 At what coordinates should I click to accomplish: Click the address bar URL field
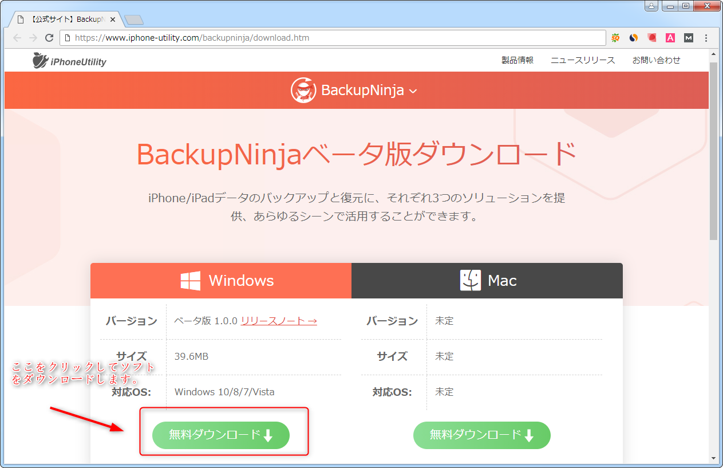(x=332, y=38)
